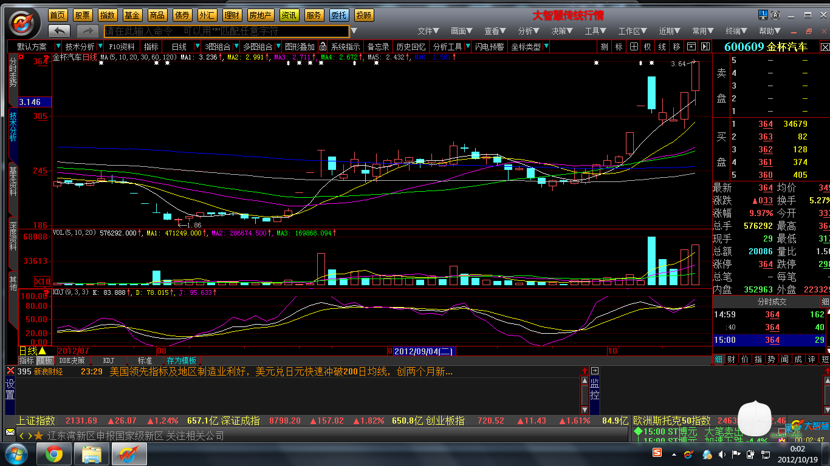Click the network monitor icon in title bar
Image resolution: width=830 pixels, height=466 pixels.
763,15
